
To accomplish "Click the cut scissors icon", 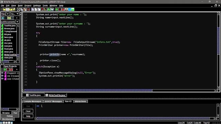I will [18, 9].
